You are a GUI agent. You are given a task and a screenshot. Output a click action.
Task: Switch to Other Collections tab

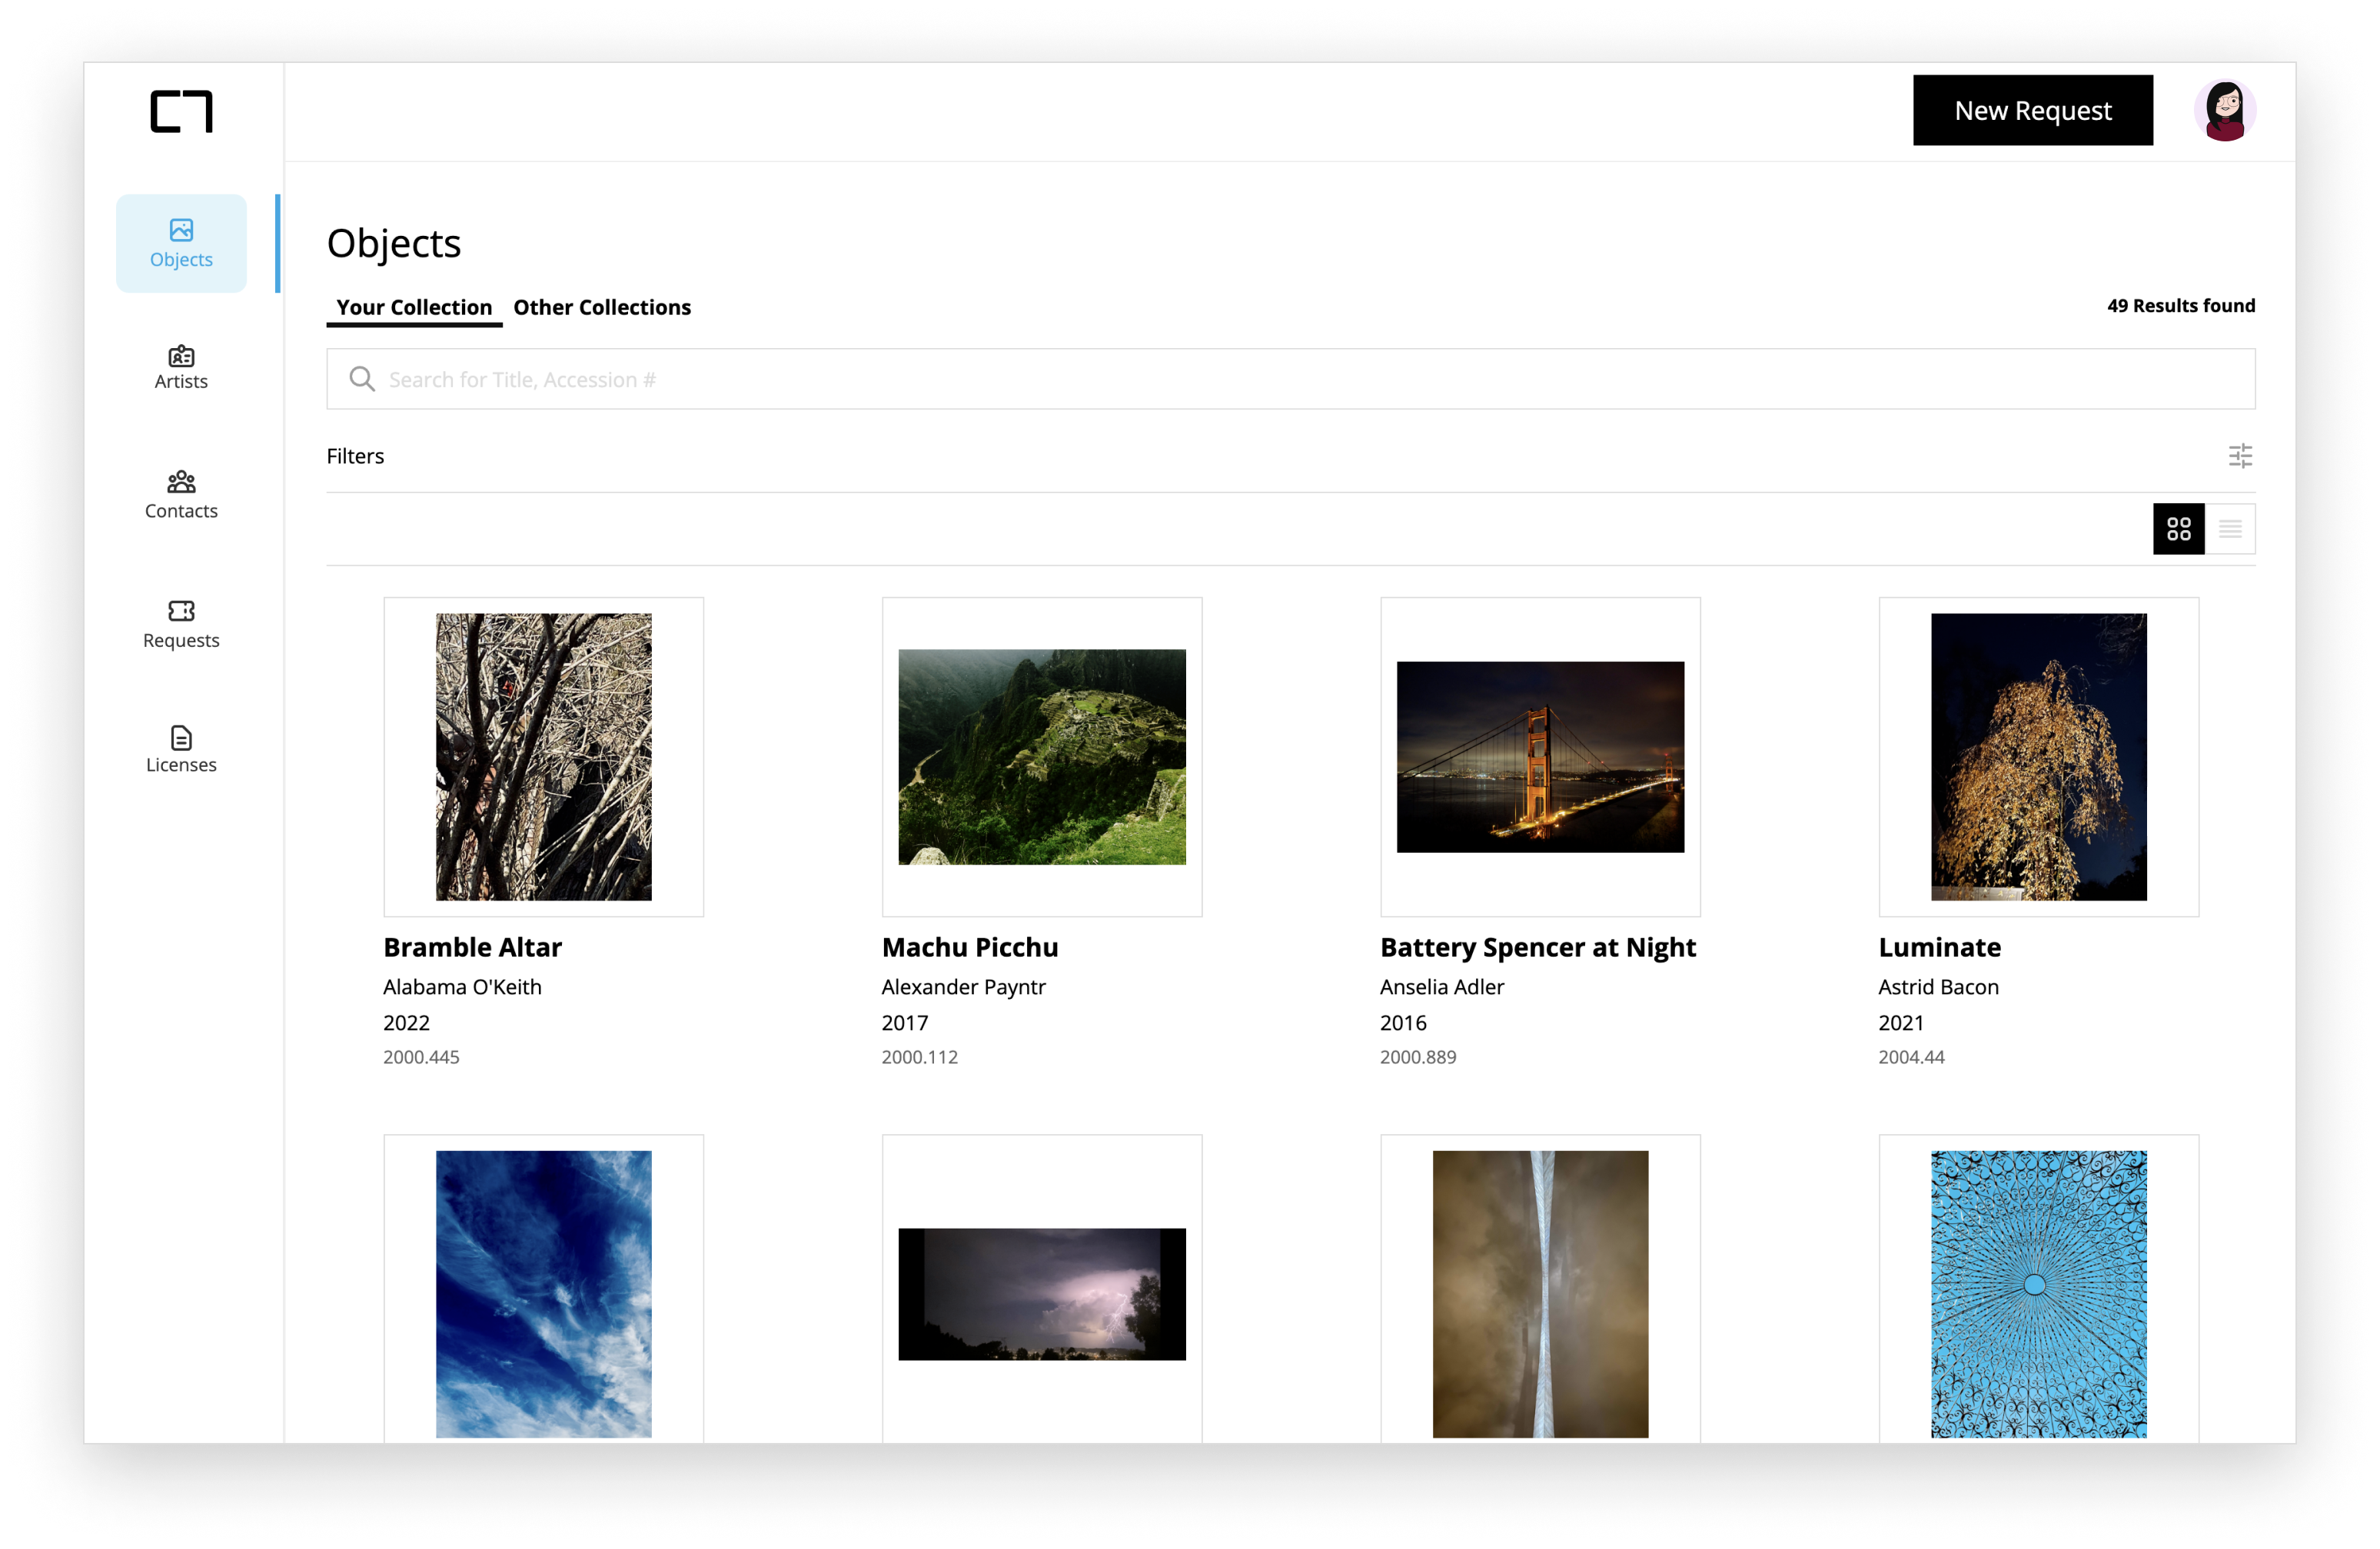tap(602, 307)
